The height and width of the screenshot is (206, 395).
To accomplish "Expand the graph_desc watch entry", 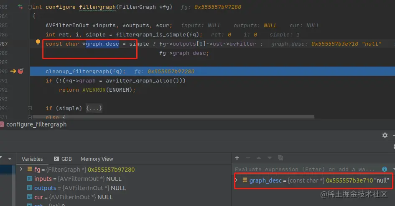I will (x=236, y=180).
